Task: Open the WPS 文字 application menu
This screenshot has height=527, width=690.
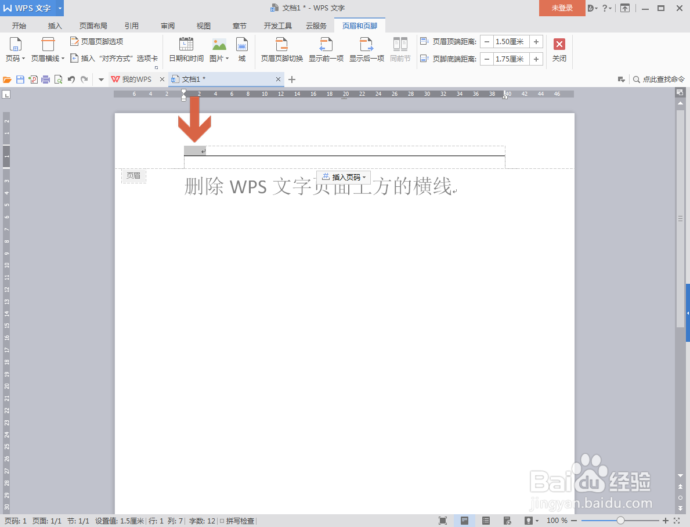Action: [32, 8]
